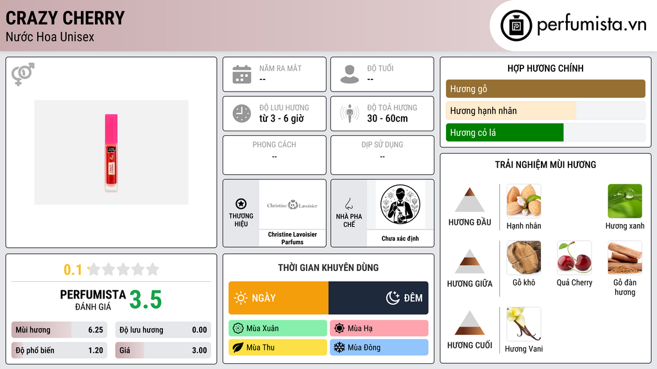Click the Độ lưu hương 0.00 score bar
Screen dimensions: 657x369
click(x=163, y=330)
